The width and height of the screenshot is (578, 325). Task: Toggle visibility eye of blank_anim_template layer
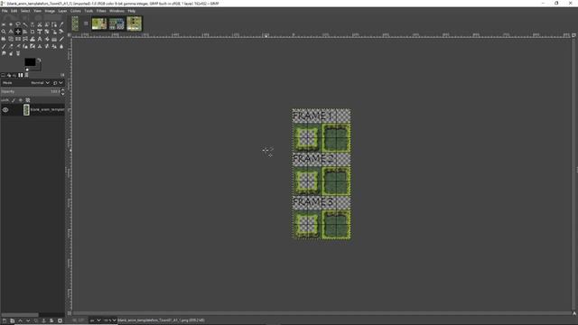click(5, 110)
